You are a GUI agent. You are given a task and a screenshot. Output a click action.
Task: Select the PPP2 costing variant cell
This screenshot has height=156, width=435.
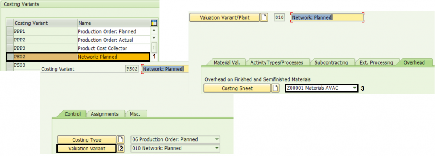coord(45,40)
